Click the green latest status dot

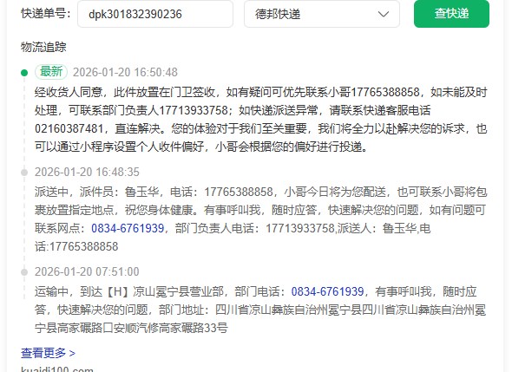coord(24,73)
